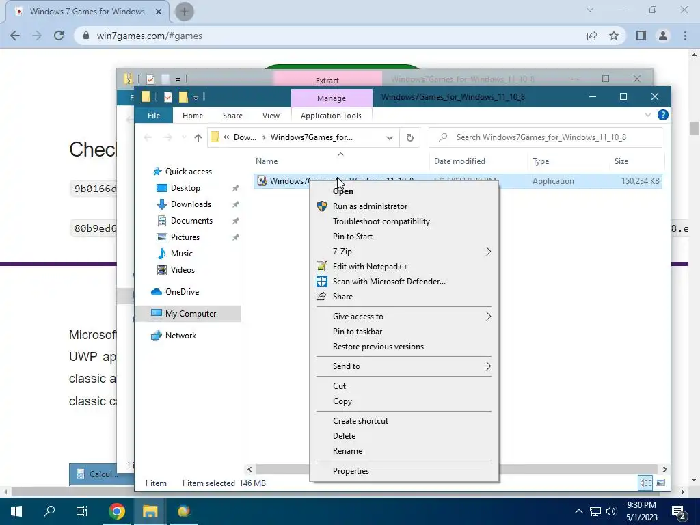This screenshot has width=700, height=525.
Task: Choose Run as administrator from context menu
Action: (x=370, y=206)
